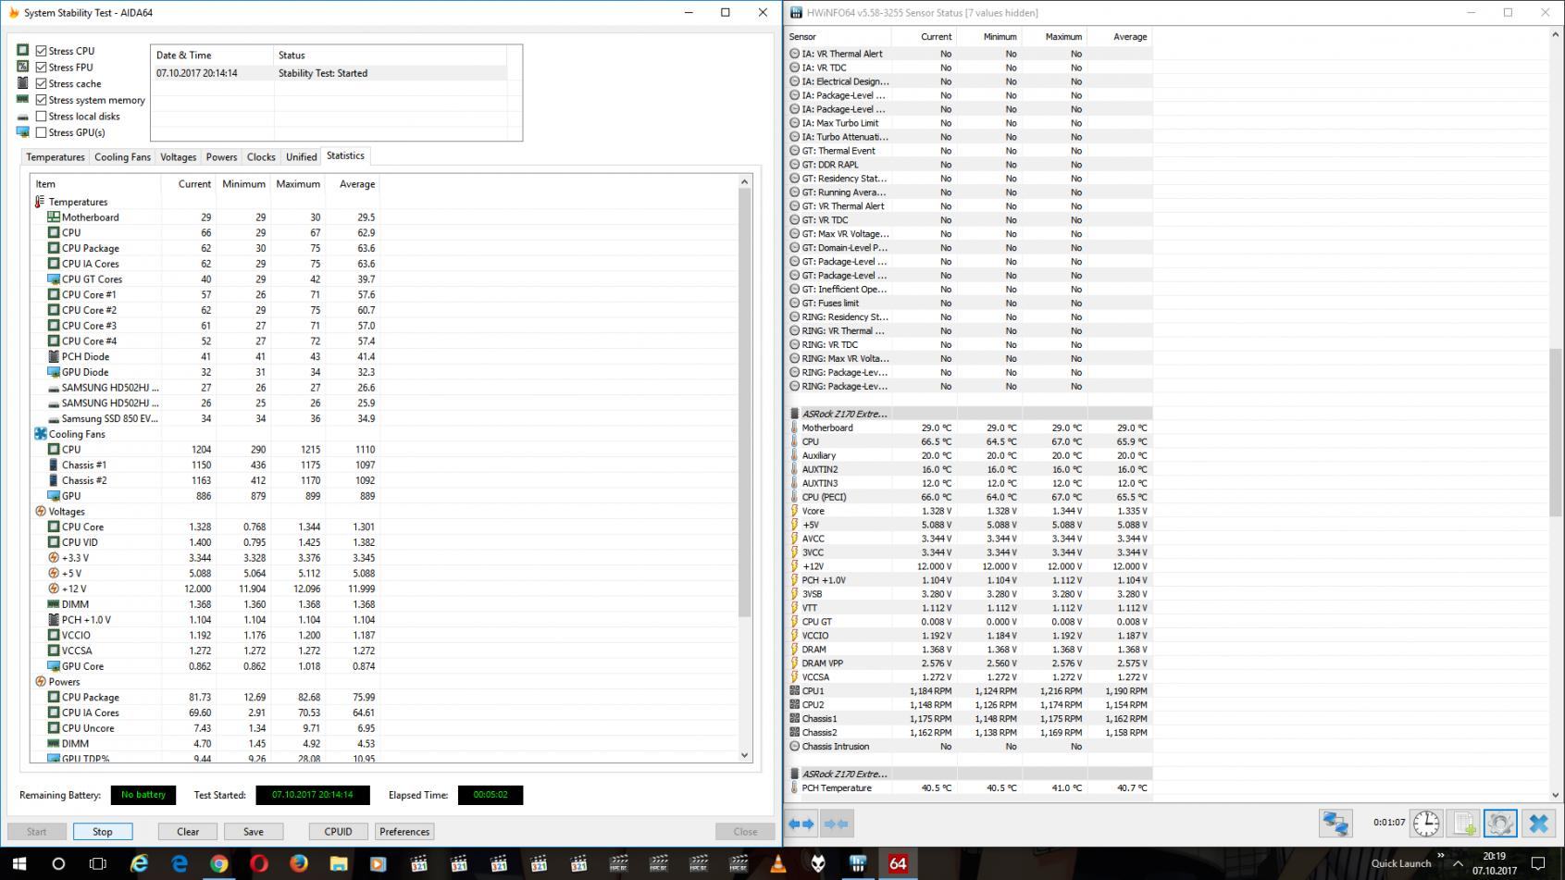Launch foobar2000 from the taskbar

pos(818,863)
